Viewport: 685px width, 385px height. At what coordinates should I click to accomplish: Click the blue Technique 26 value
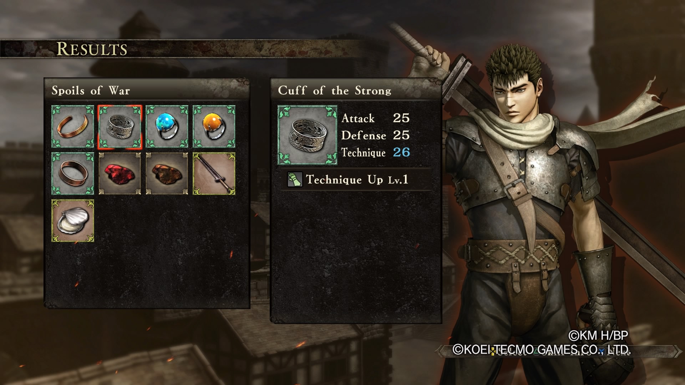pos(401,152)
